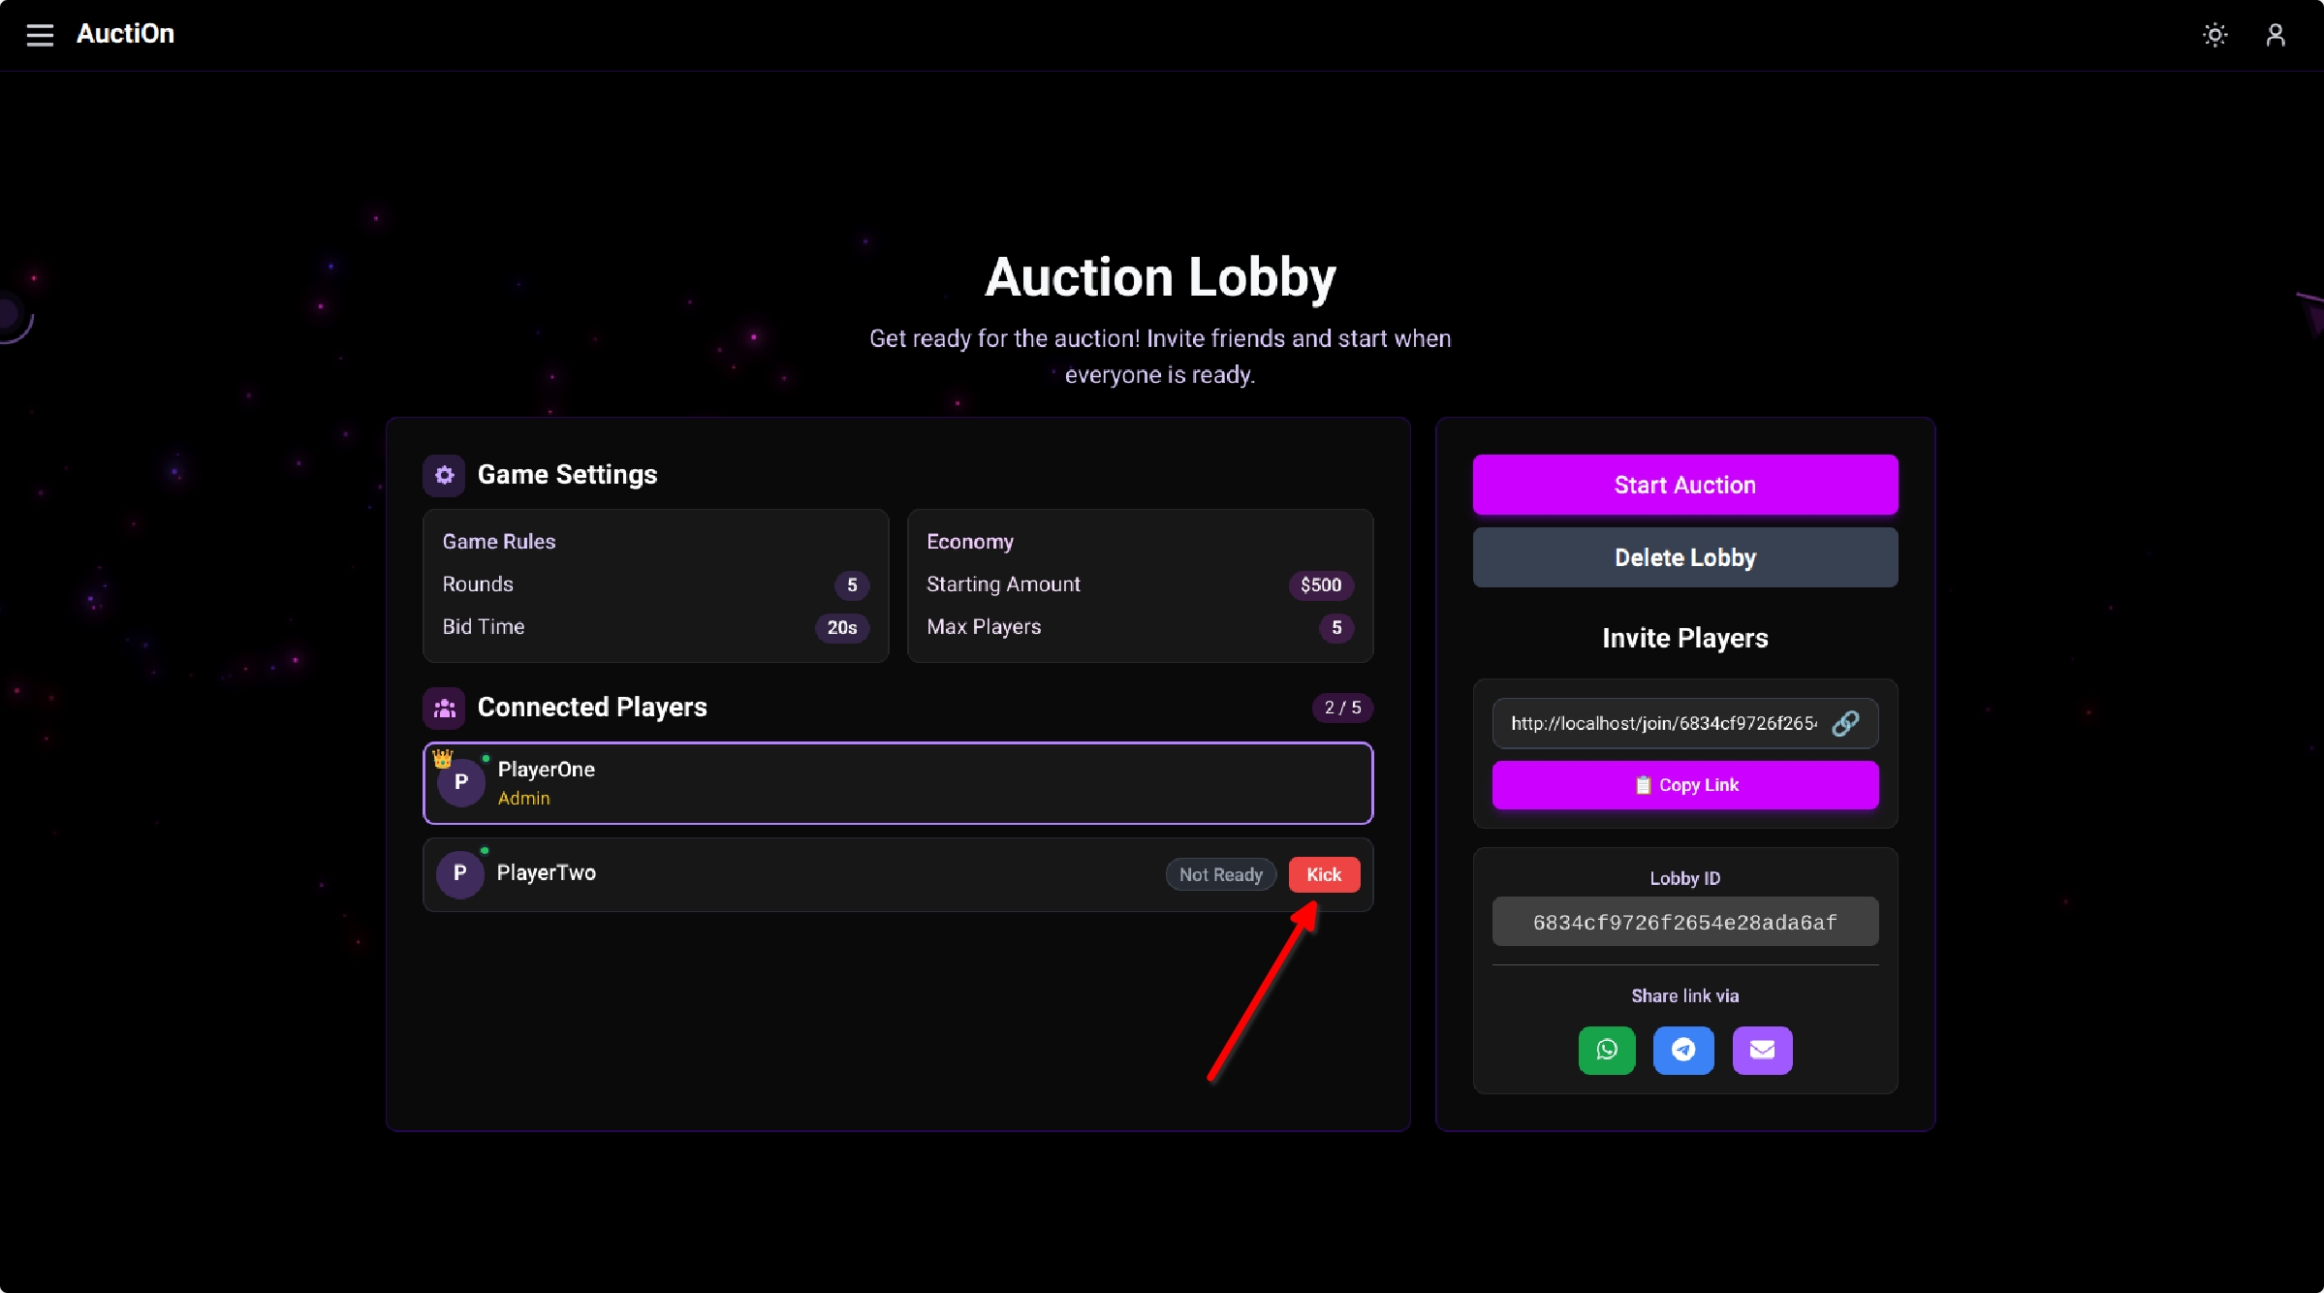Click the Lobby ID code box
2324x1293 pixels.
point(1685,922)
